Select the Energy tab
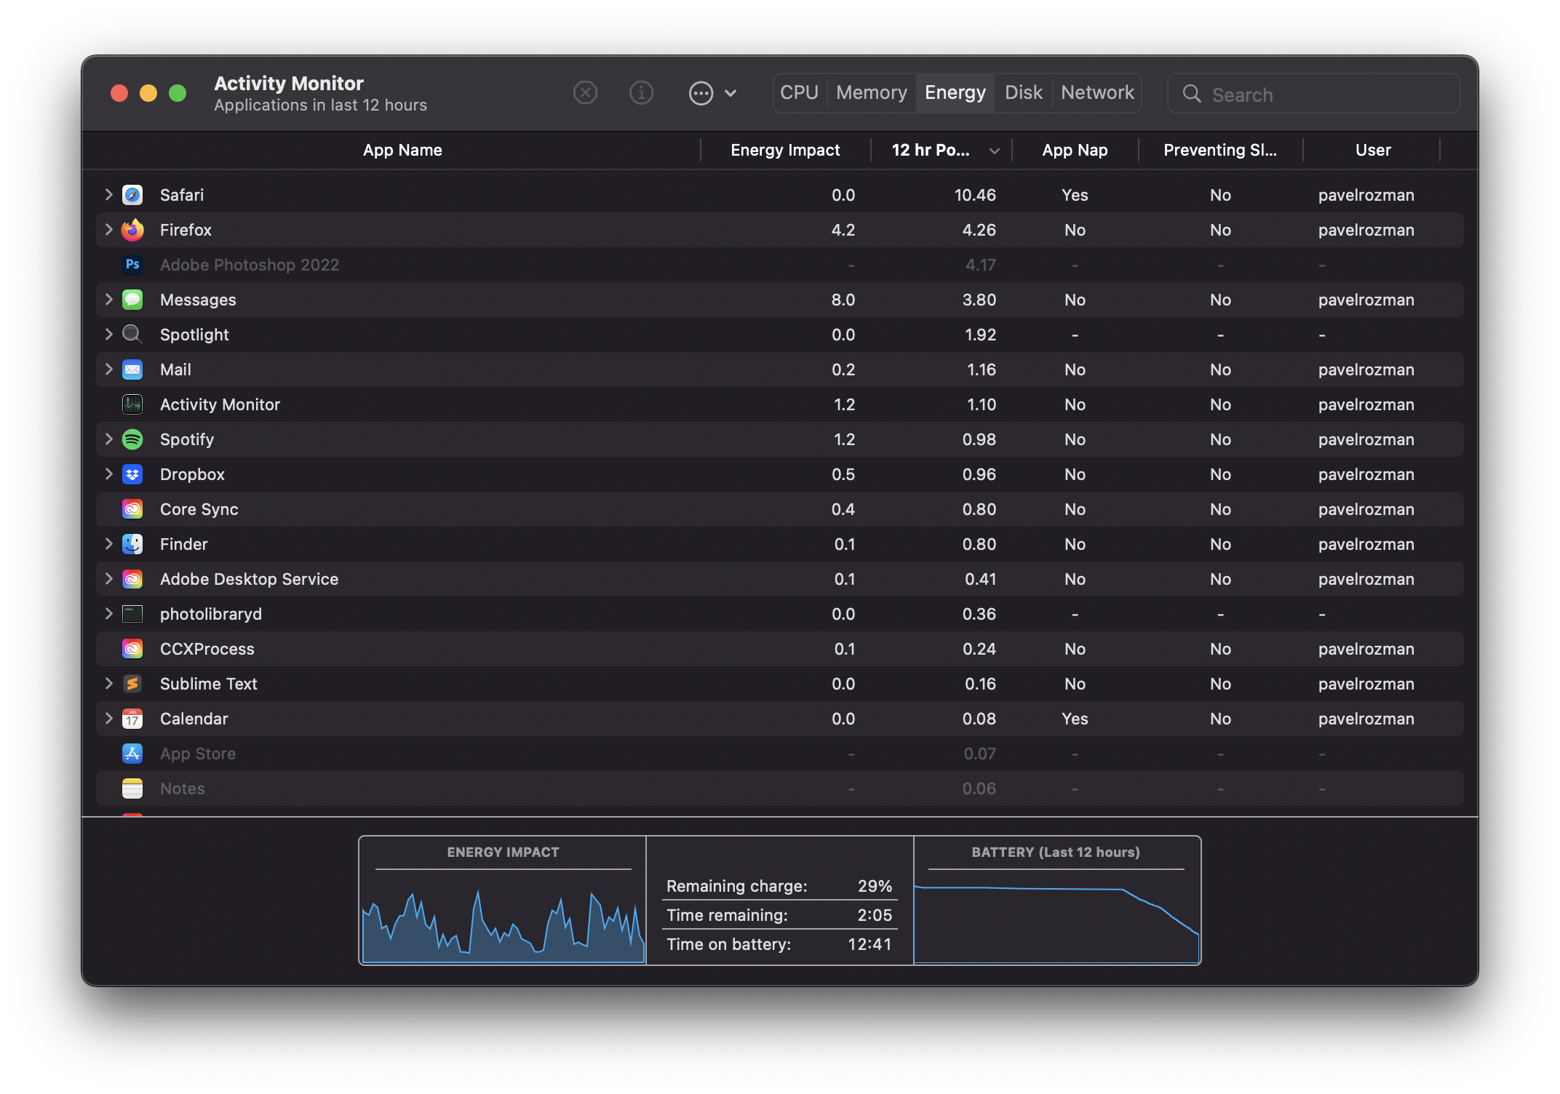The width and height of the screenshot is (1560, 1094). [955, 93]
